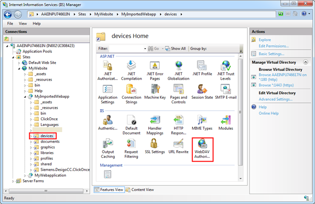Open Default Document feature

131,123
